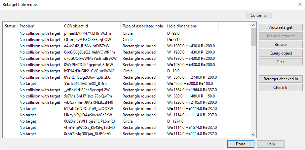Open the Browse button
Image resolution: width=305 pixels, height=150 pixels.
coord(281,45)
